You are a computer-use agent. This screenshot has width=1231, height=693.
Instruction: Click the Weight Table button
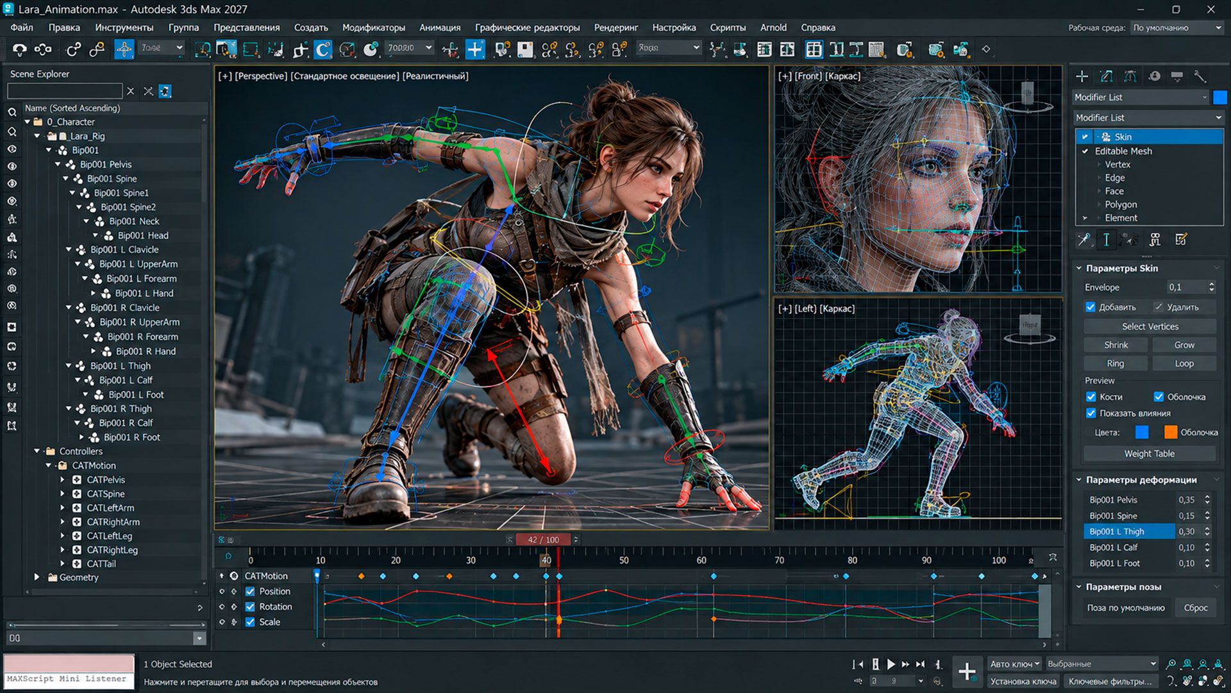click(x=1150, y=454)
